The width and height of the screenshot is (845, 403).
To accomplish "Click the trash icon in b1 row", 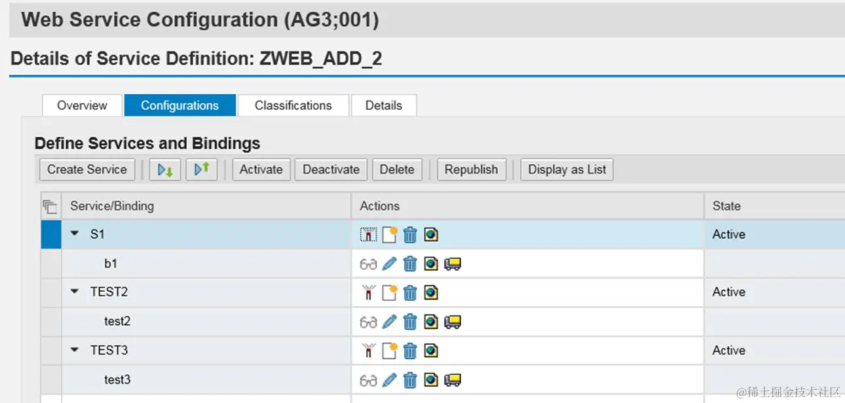I will (410, 264).
